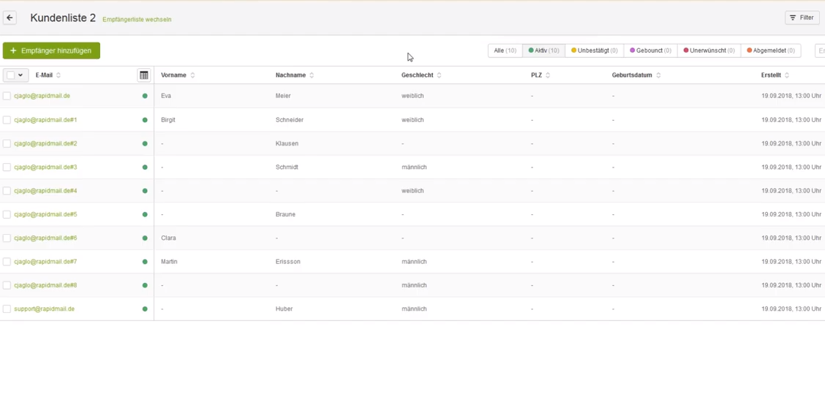
Task: Sort by Geschlecht column arrows
Action: [x=439, y=75]
